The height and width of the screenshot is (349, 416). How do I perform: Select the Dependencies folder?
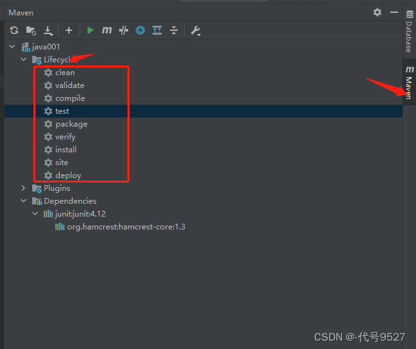pos(64,201)
